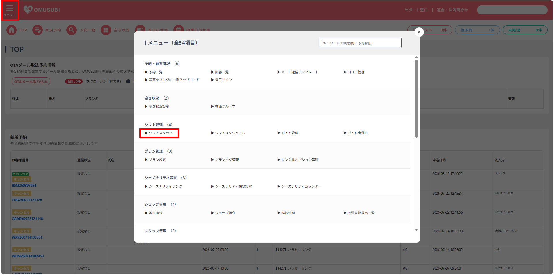The image size is (554, 275).
Task: Open 媒体管理 from the menu
Action: pyautogui.click(x=286, y=213)
